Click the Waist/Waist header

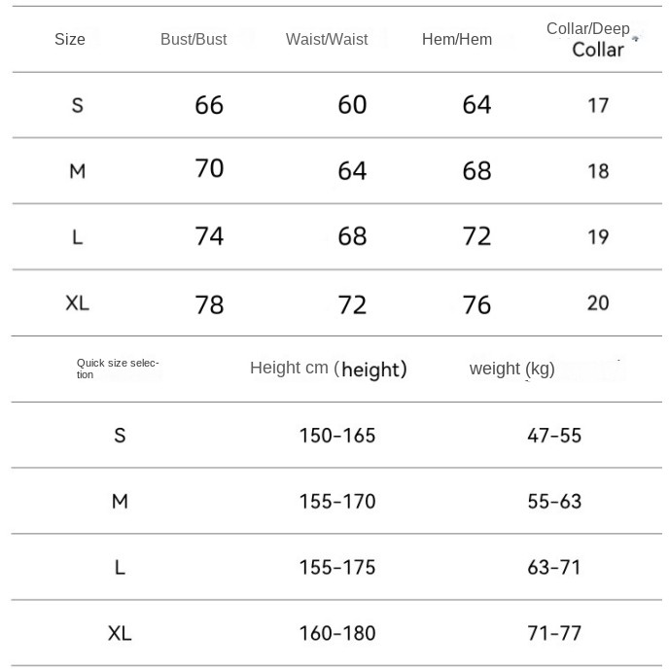coord(327,39)
